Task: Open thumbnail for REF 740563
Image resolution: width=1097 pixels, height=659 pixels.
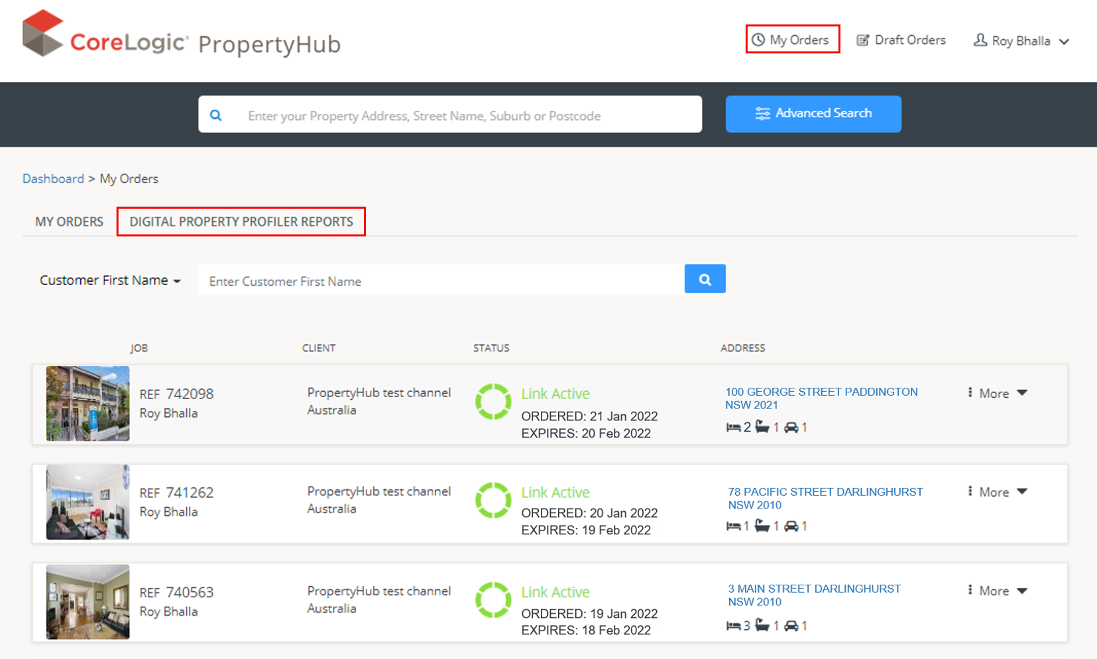Action: click(87, 602)
